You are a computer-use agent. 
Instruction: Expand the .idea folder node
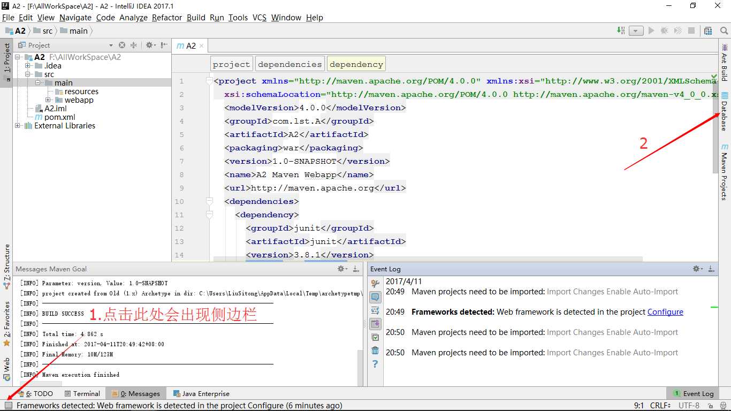pos(28,66)
